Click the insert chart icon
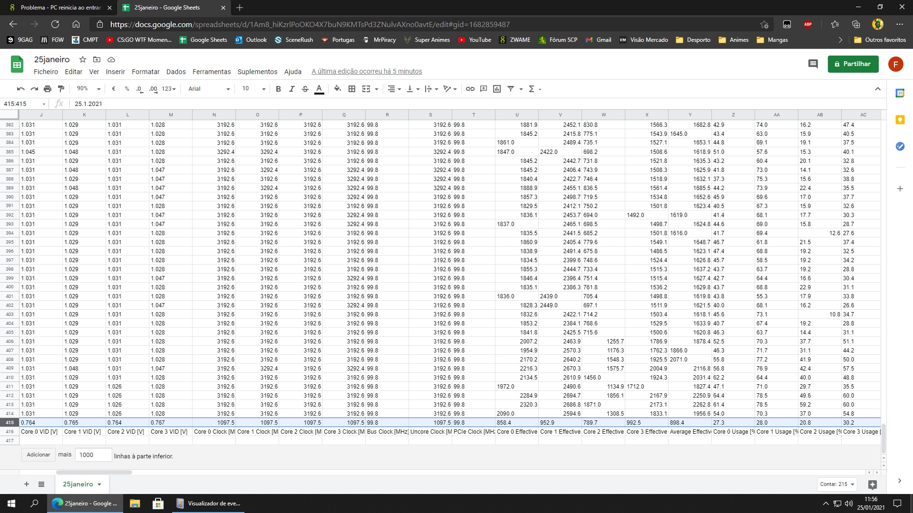 pyautogui.click(x=497, y=89)
